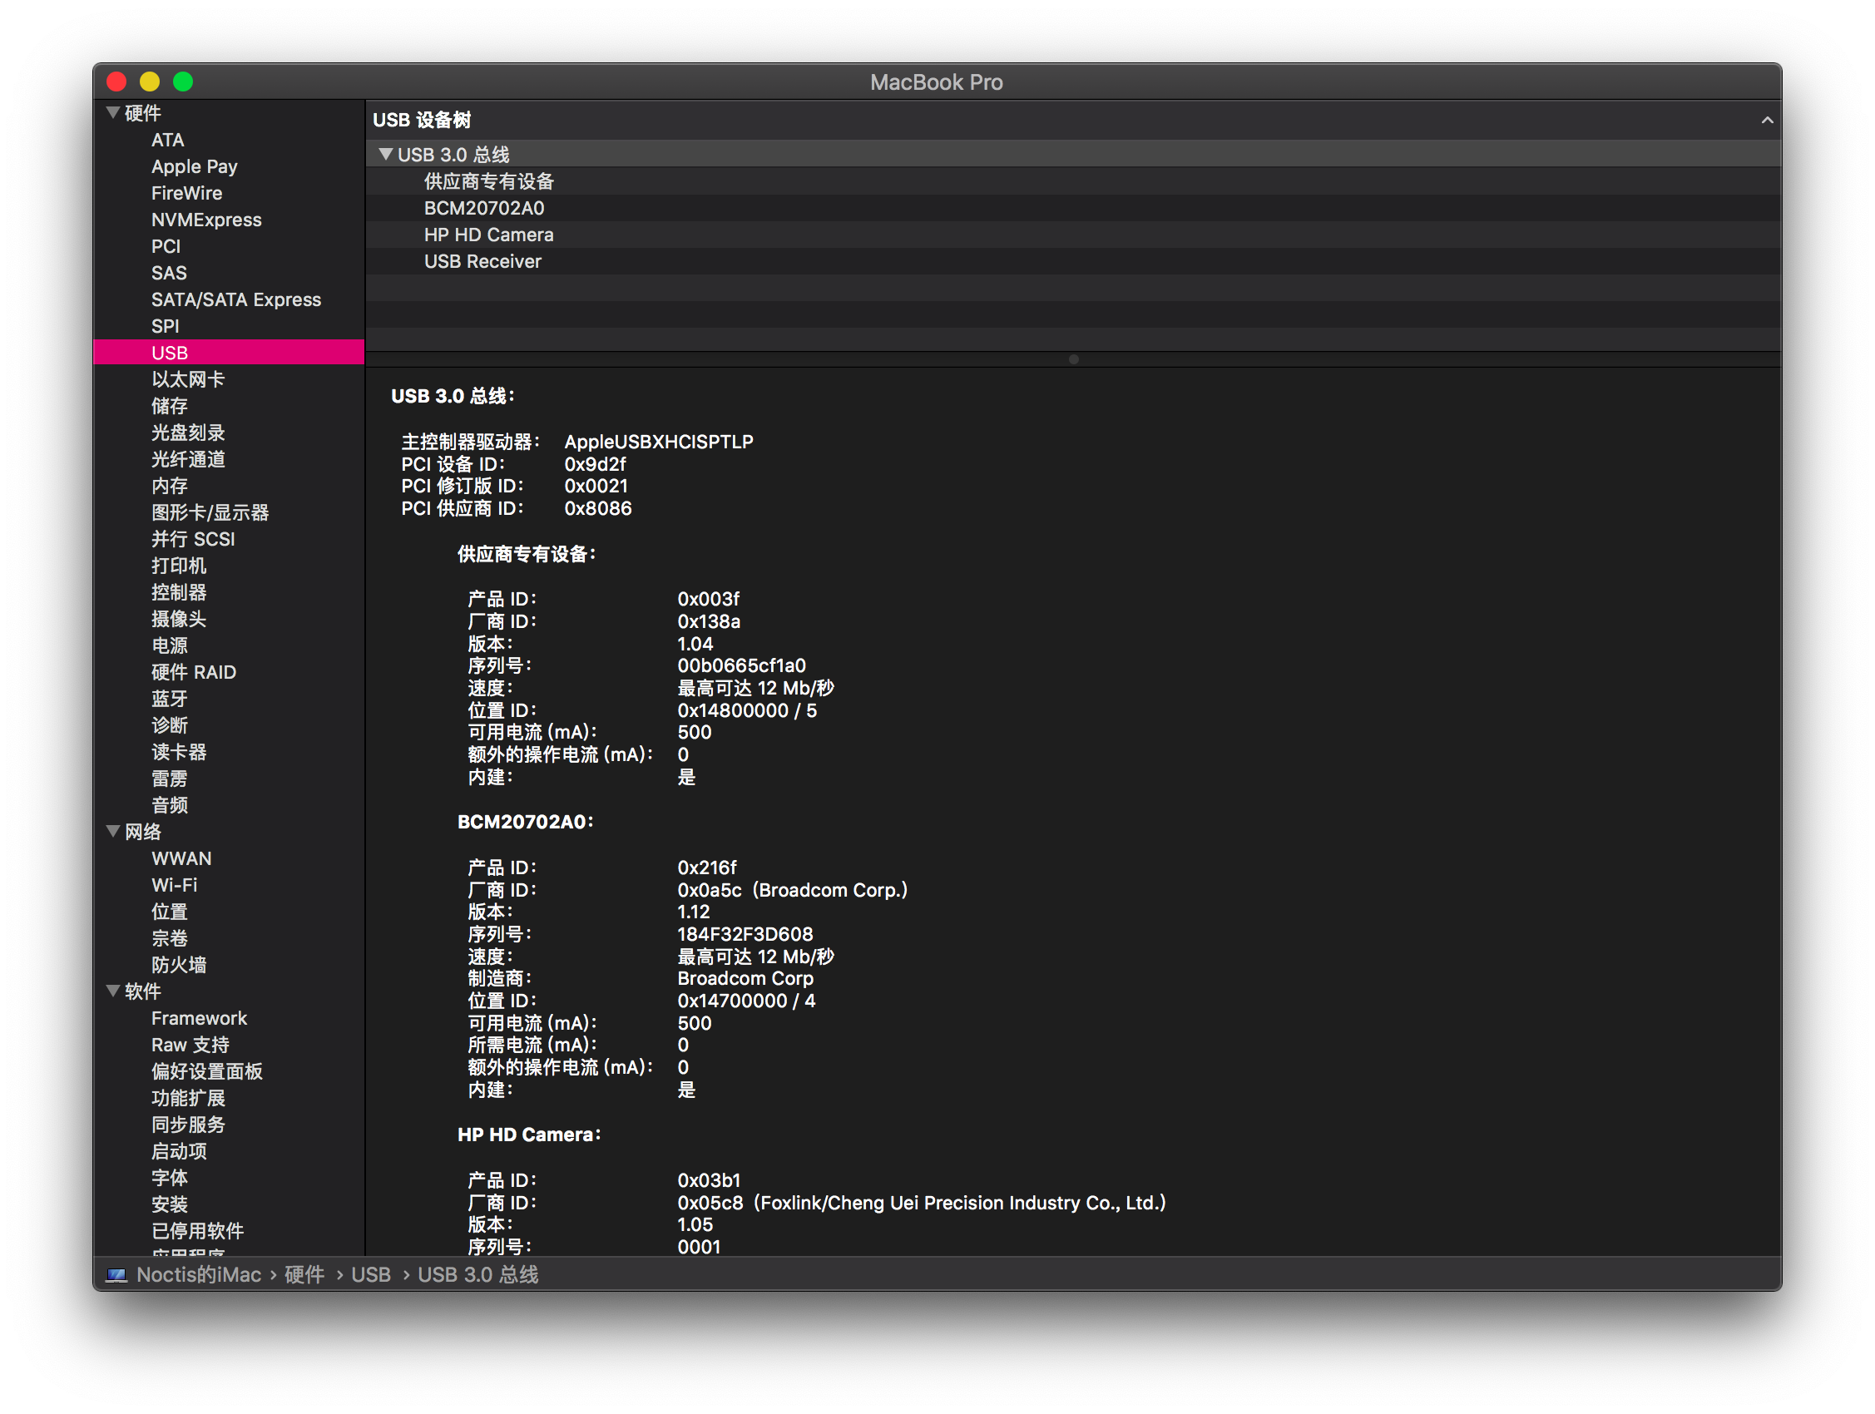Click the 硬件 breadcrumb in path bar

click(304, 1275)
